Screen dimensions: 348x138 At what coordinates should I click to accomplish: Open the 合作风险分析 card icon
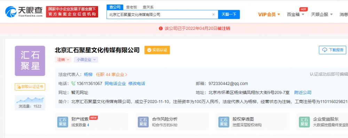pyautogui.click(x=143, y=122)
